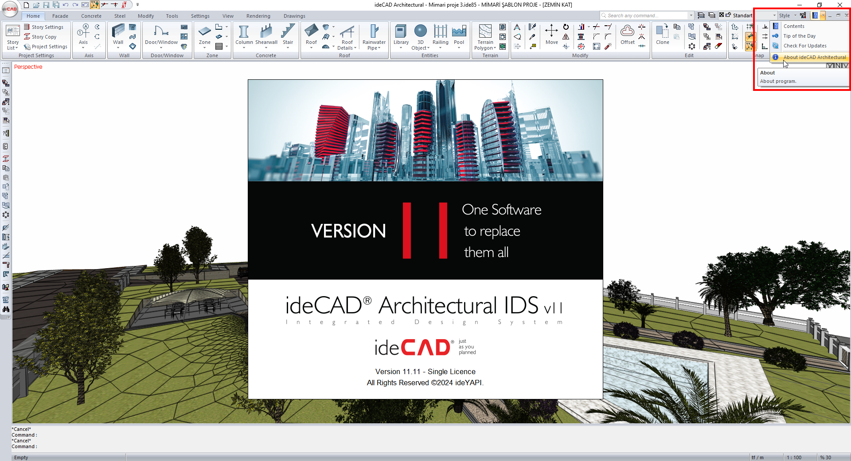Click the Undo arrow icon
Image resolution: width=851 pixels, height=461 pixels.
[x=66, y=5]
